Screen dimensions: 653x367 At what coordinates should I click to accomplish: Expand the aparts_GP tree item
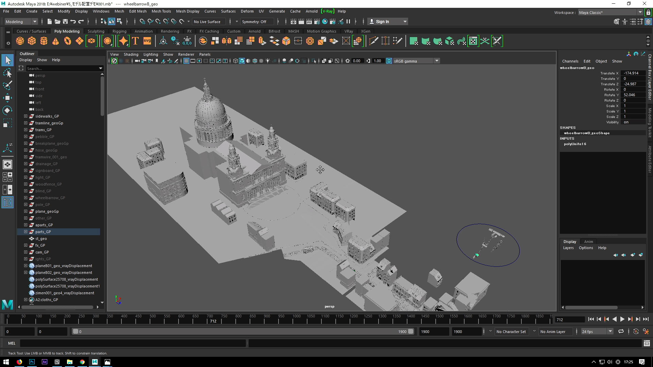click(26, 225)
